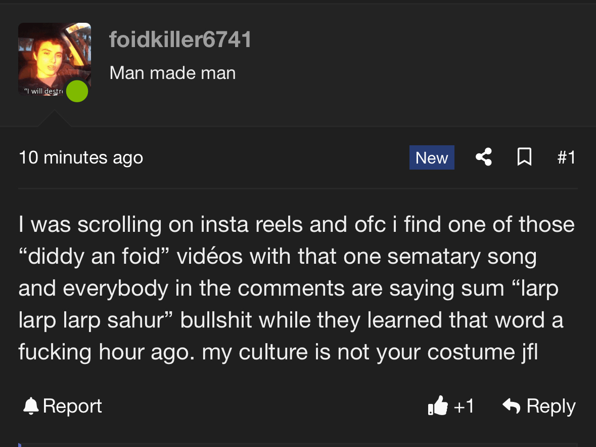View who reacted via the +1 count
The width and height of the screenshot is (596, 447).
click(464, 406)
